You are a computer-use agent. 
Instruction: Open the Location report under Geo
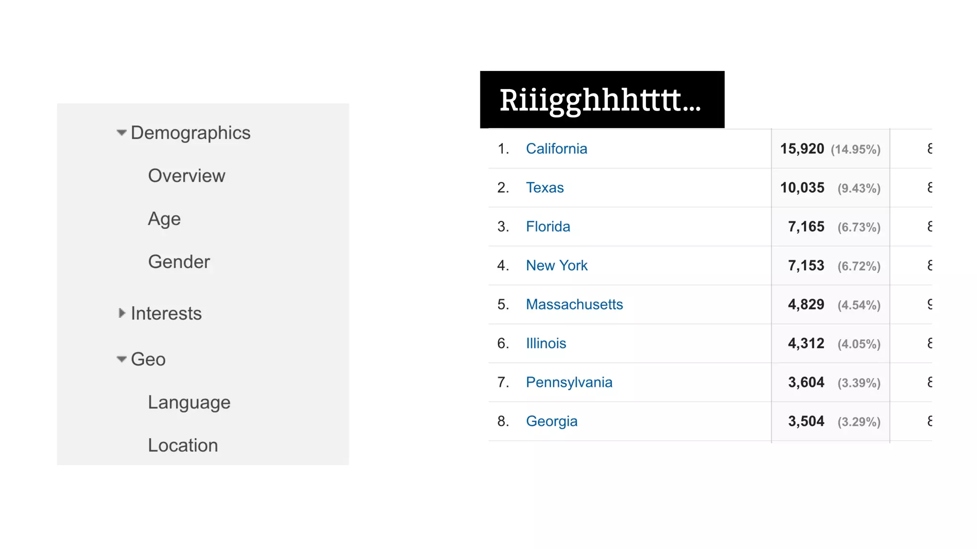(x=183, y=445)
